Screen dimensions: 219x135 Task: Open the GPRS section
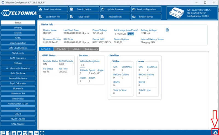point(18,38)
